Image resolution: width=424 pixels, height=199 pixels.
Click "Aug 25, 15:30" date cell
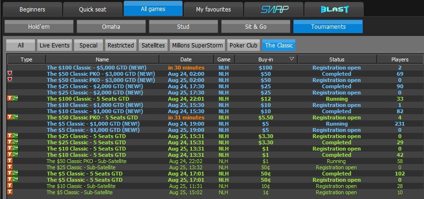pyautogui.click(x=186, y=105)
